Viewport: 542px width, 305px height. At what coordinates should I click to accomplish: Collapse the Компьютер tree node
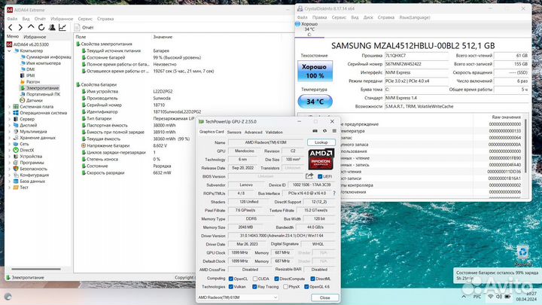click(x=9, y=51)
